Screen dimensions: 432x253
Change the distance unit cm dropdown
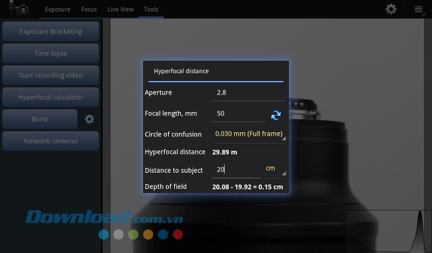click(x=275, y=169)
